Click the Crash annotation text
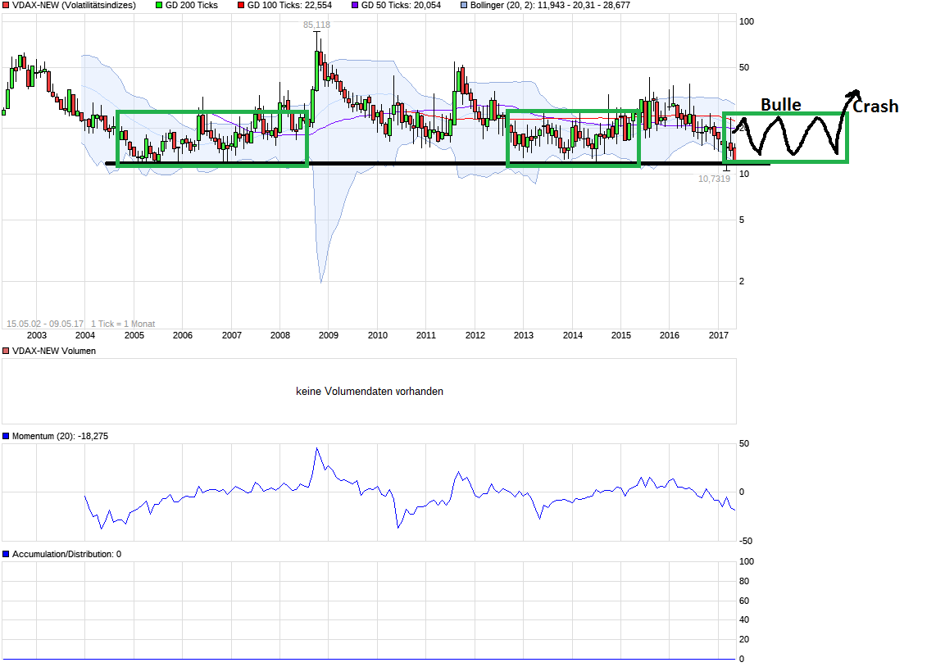Screen dimensions: 945x667 pos(875,106)
